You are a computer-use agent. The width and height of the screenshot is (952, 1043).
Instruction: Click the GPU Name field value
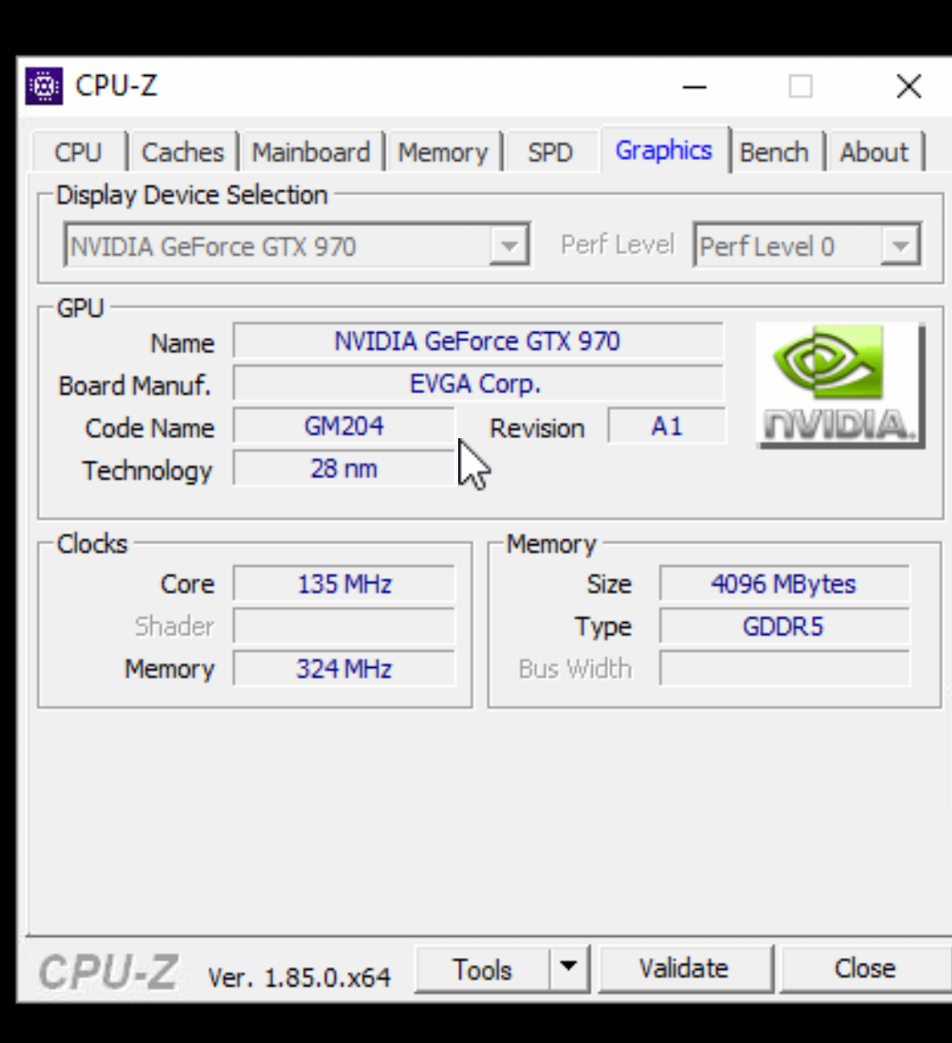tap(477, 341)
